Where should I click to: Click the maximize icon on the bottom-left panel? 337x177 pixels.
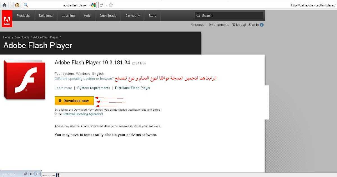coord(32,174)
